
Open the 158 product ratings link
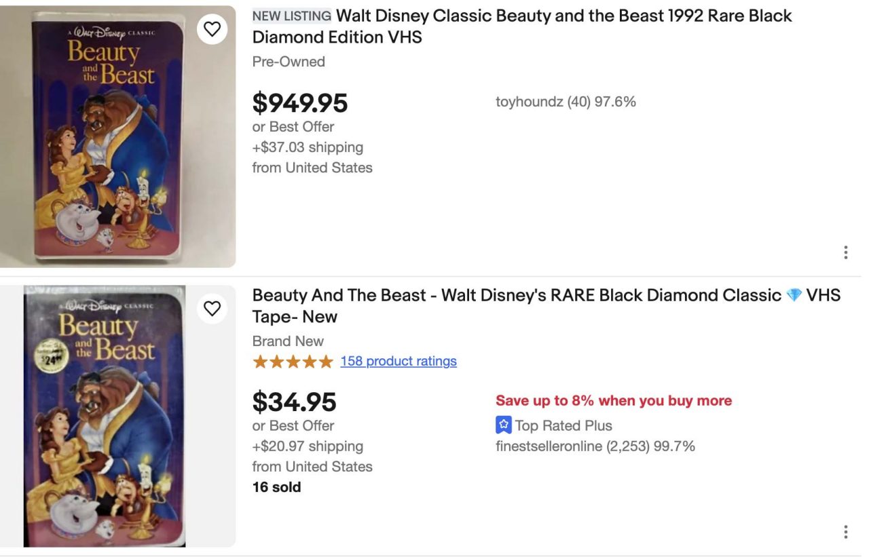pyautogui.click(x=399, y=361)
